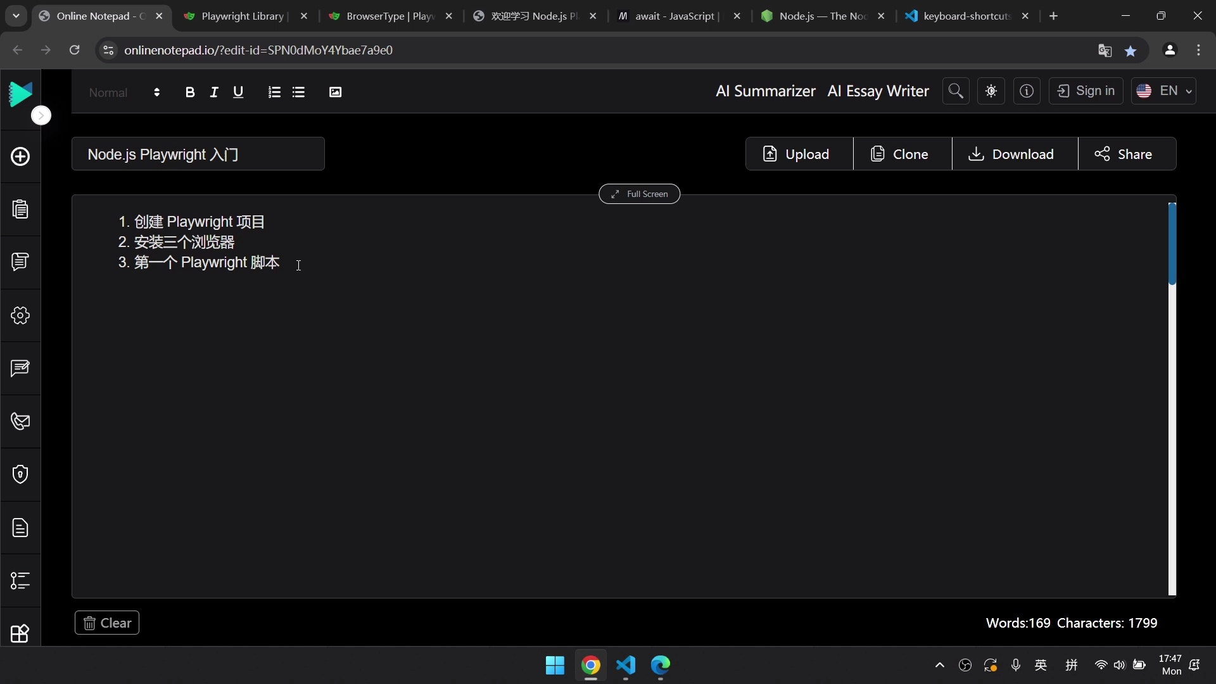Open Windows Start menu

coord(555,666)
